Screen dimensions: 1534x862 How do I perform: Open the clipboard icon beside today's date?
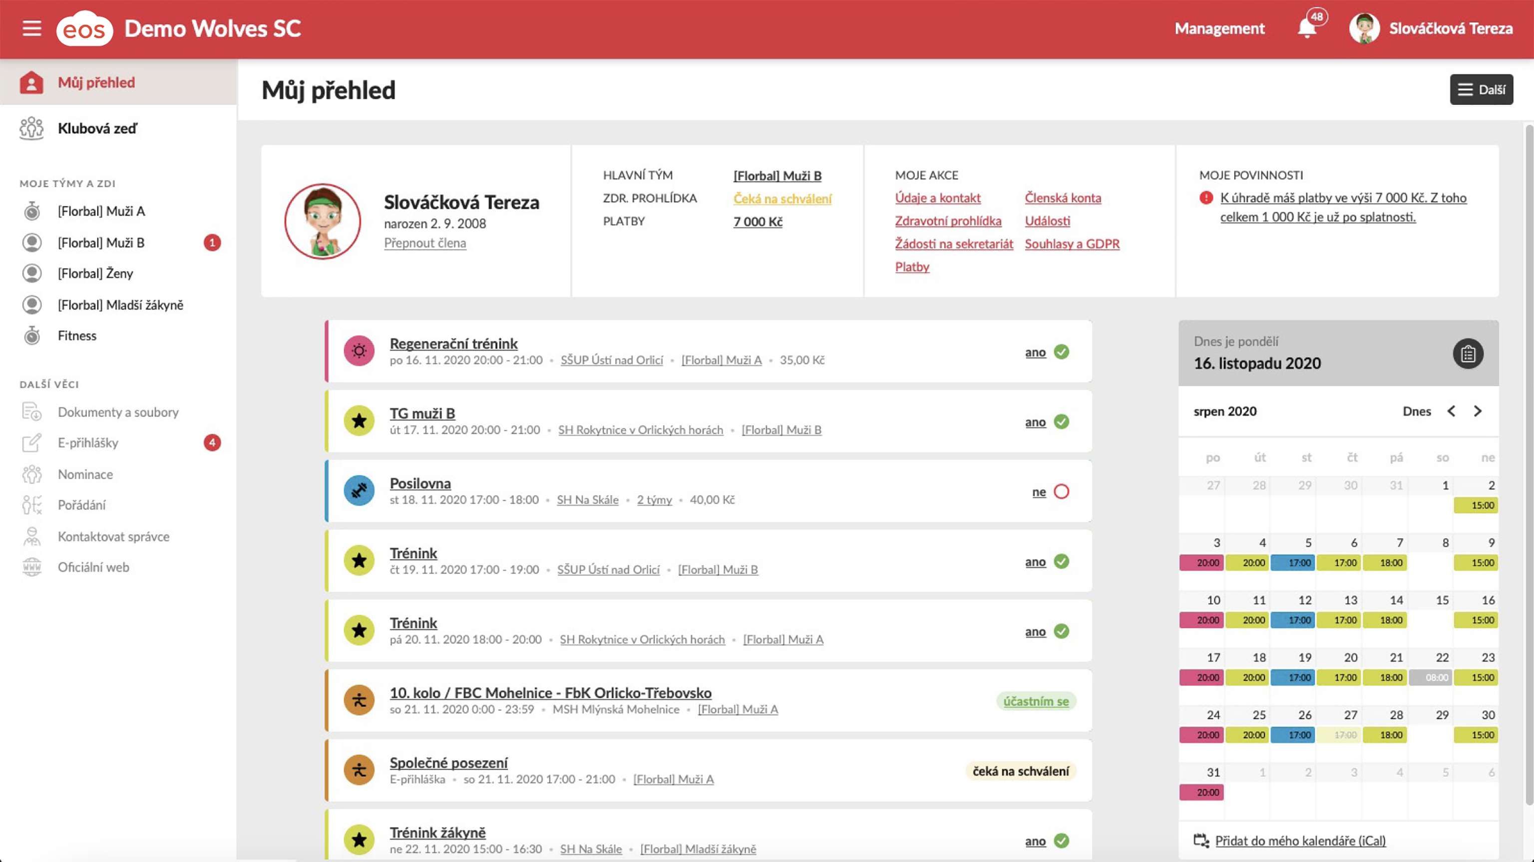(x=1468, y=353)
